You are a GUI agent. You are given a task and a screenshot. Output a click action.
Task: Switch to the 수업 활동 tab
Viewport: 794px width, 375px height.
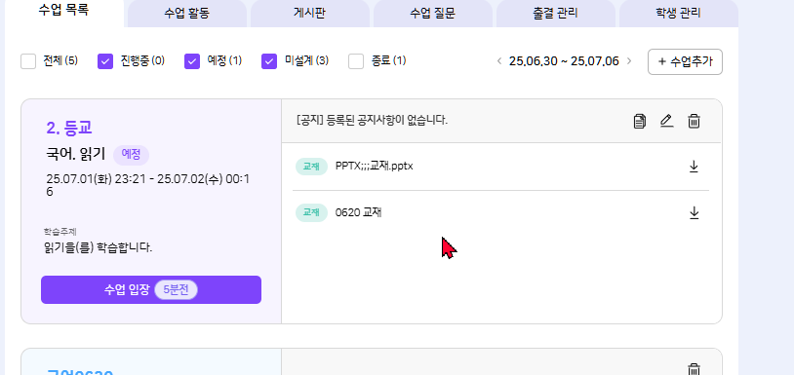click(x=187, y=14)
